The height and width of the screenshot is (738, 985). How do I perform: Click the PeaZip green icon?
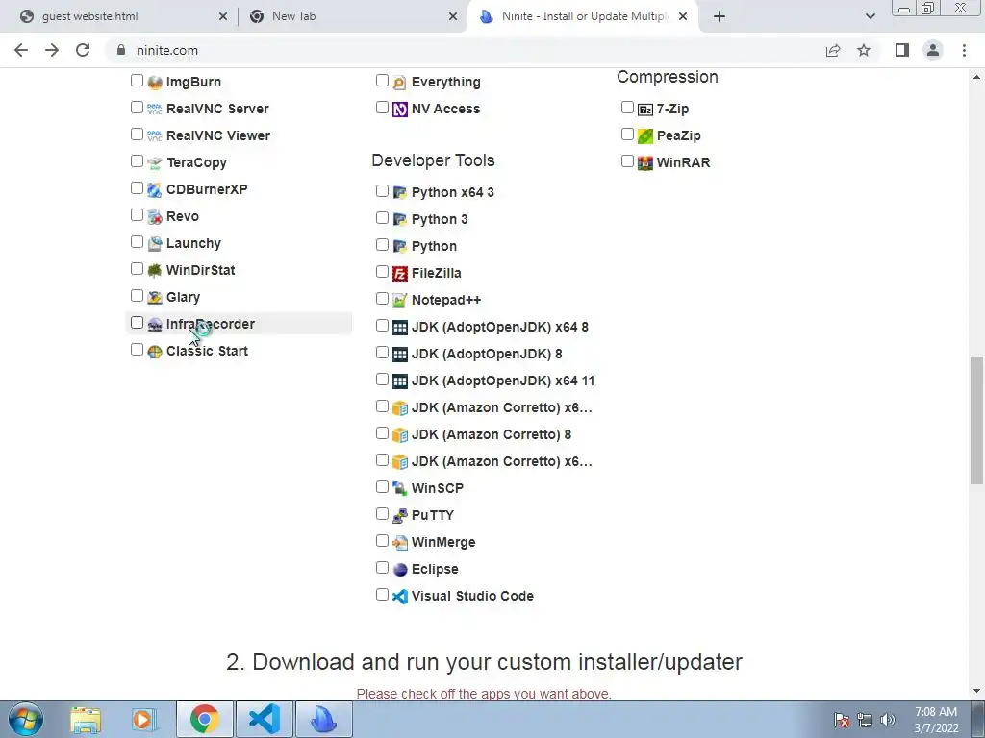(645, 136)
